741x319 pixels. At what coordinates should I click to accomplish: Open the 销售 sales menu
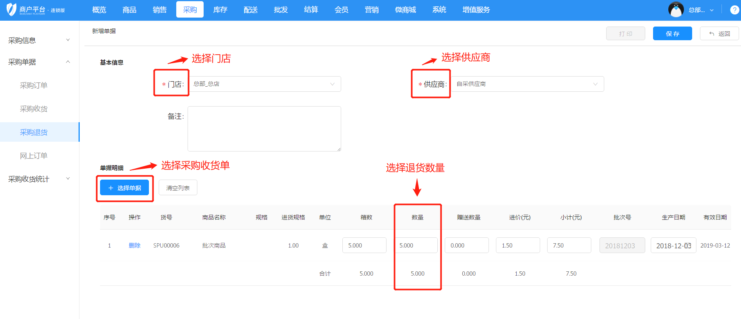(159, 10)
